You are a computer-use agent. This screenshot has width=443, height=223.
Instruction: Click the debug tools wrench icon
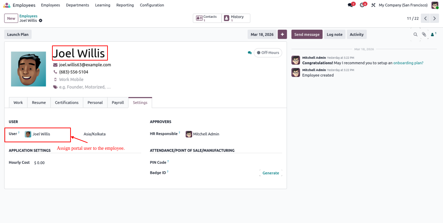click(x=373, y=5)
